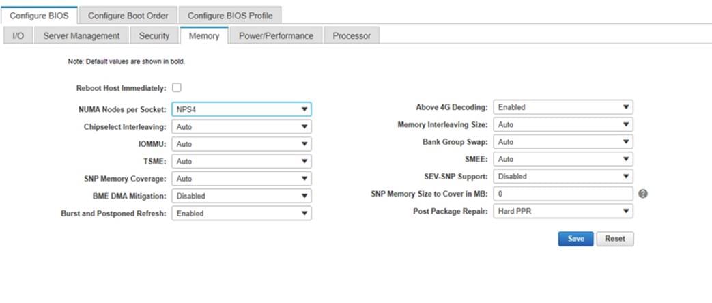Viewport: 712px width, 303px height.
Task: Switch to the Configure Boot Order tab
Action: click(x=128, y=16)
